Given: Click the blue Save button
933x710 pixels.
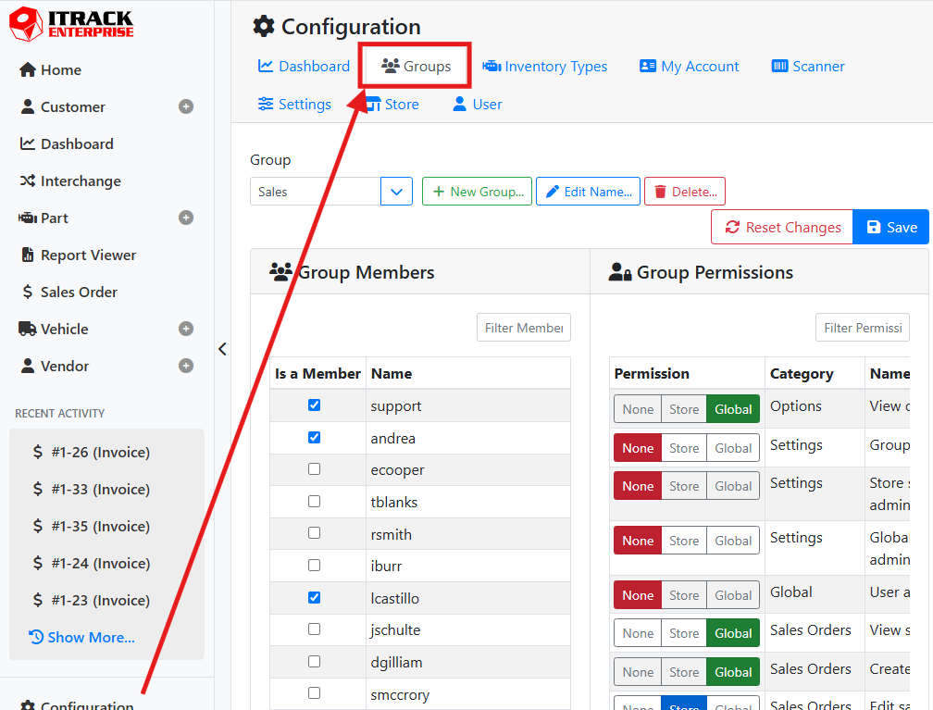Looking at the screenshot, I should point(890,227).
